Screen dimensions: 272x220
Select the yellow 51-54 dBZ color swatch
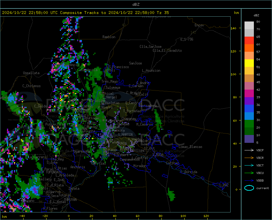pyautogui.click(x=249, y=63)
